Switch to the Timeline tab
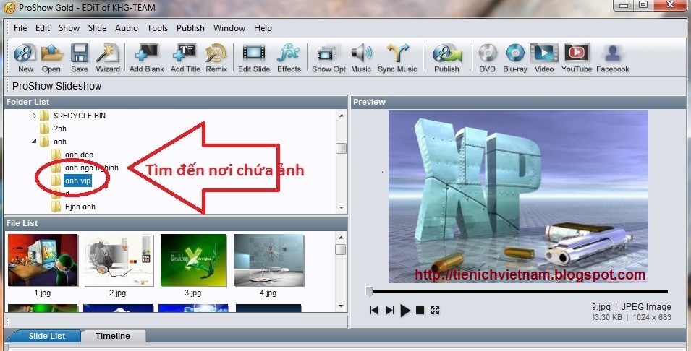Image resolution: width=691 pixels, height=351 pixels. [x=113, y=336]
